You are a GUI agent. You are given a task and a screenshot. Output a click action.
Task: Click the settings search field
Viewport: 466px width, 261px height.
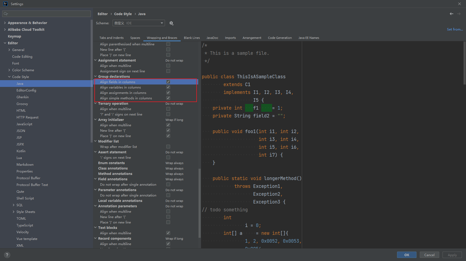click(x=47, y=14)
